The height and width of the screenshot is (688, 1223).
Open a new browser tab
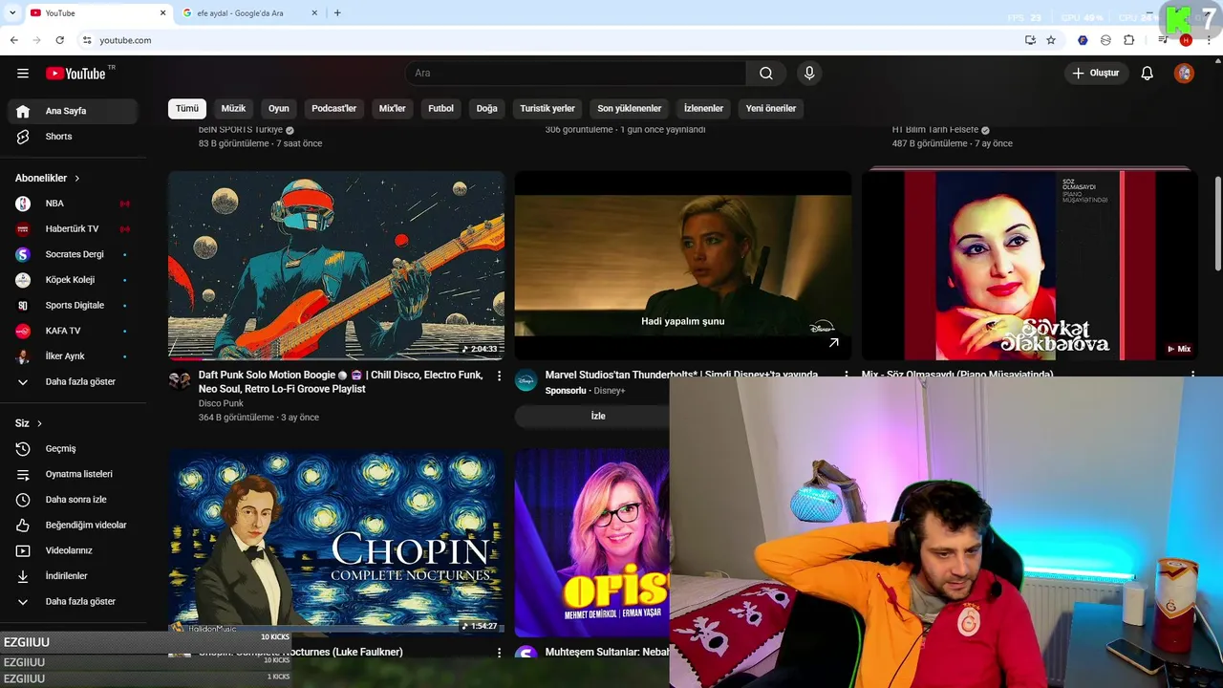pos(337,13)
